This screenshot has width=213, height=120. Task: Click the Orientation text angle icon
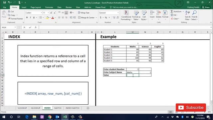tap(71, 13)
